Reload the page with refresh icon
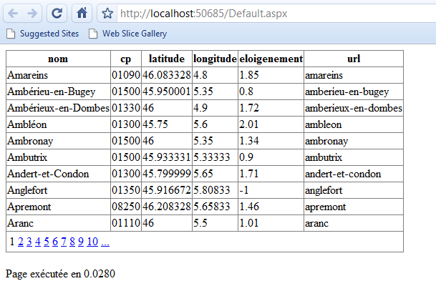Image resolution: width=436 pixels, height=301 pixels. pos(57,13)
